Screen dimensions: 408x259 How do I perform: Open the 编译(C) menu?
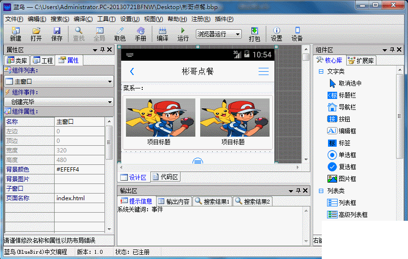[x=83, y=19]
